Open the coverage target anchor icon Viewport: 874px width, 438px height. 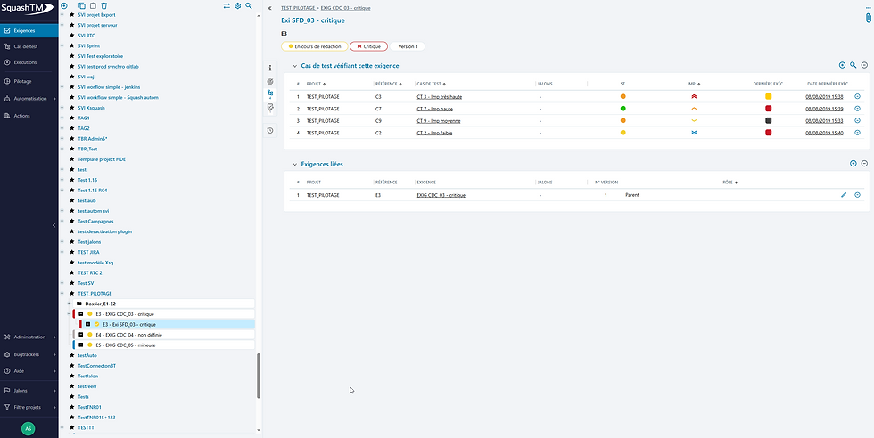pyautogui.click(x=270, y=81)
